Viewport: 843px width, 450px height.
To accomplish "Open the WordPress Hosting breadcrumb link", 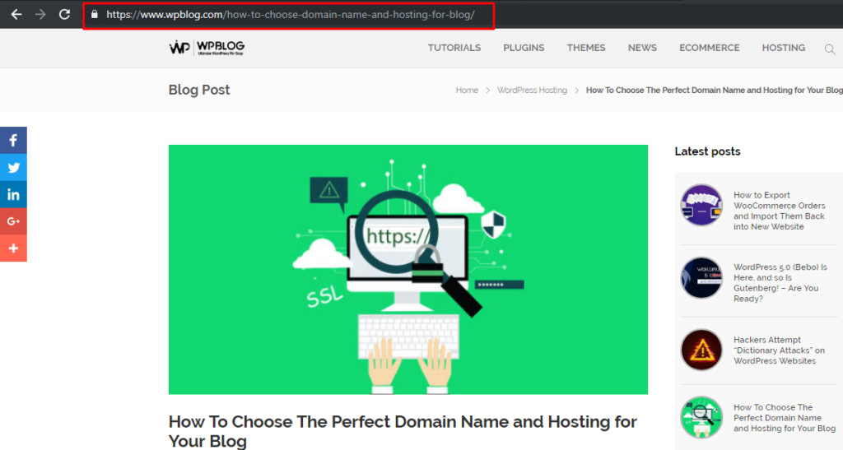I will [532, 90].
